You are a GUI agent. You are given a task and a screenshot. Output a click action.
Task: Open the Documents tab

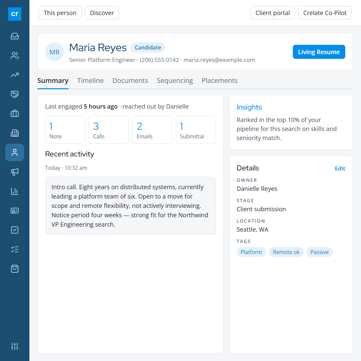[130, 81]
